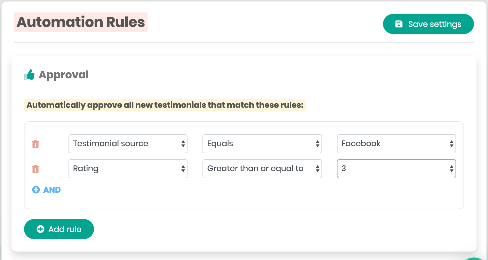Click the blue plus icon beside AND
This screenshot has height=260, width=488.
[36, 190]
